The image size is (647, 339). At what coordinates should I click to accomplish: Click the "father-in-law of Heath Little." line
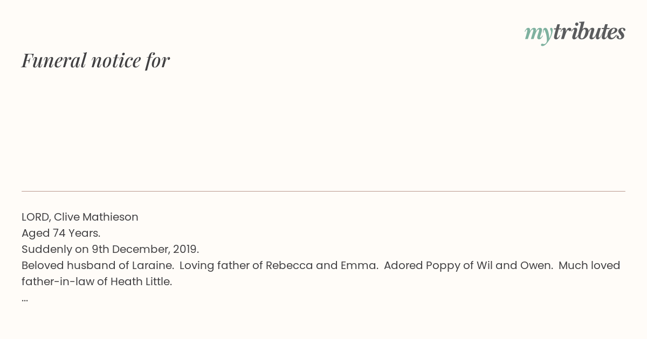[x=97, y=281]
